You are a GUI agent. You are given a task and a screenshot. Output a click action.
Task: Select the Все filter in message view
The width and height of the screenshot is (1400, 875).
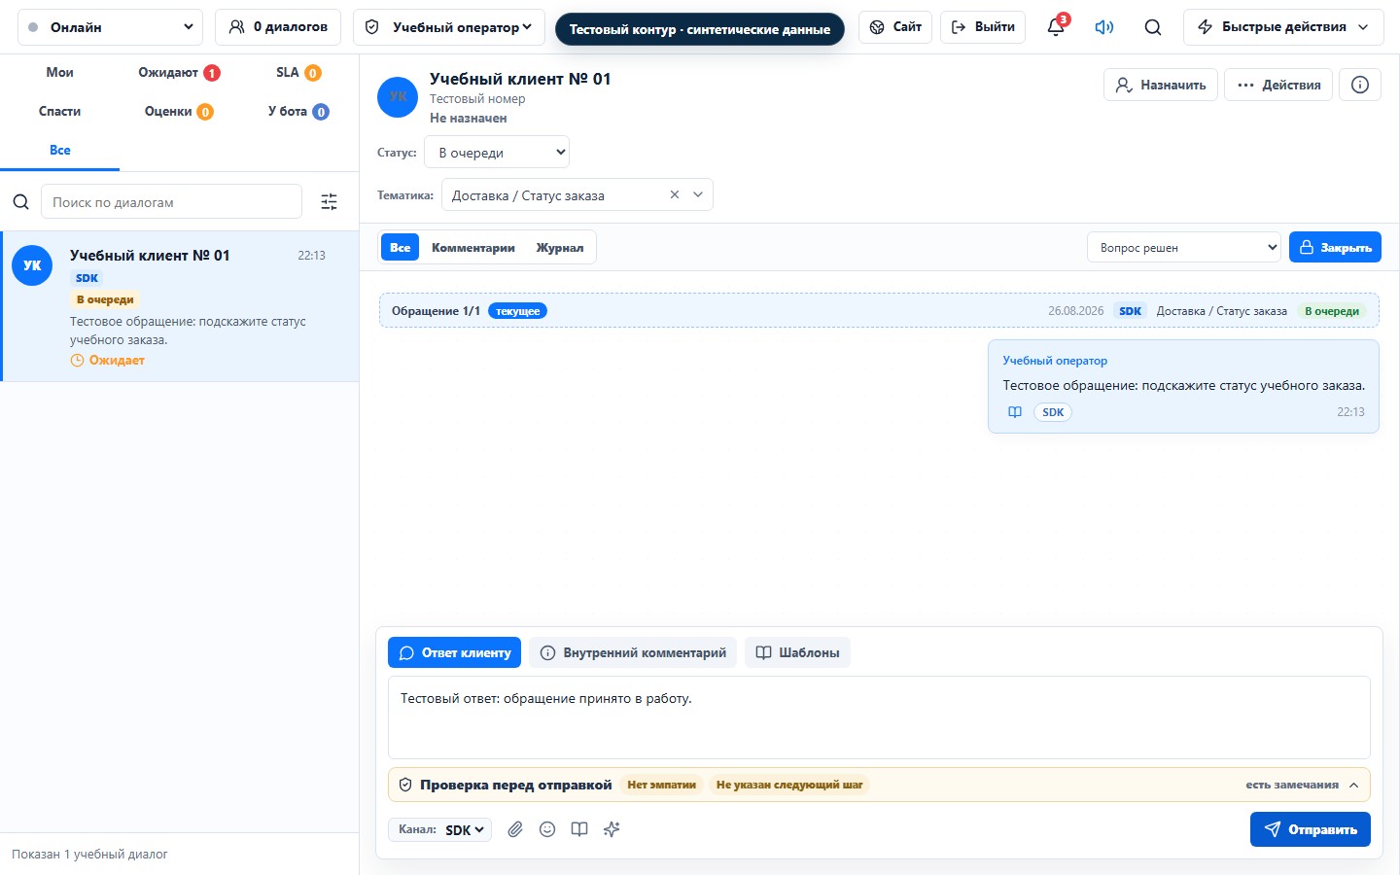pos(401,247)
